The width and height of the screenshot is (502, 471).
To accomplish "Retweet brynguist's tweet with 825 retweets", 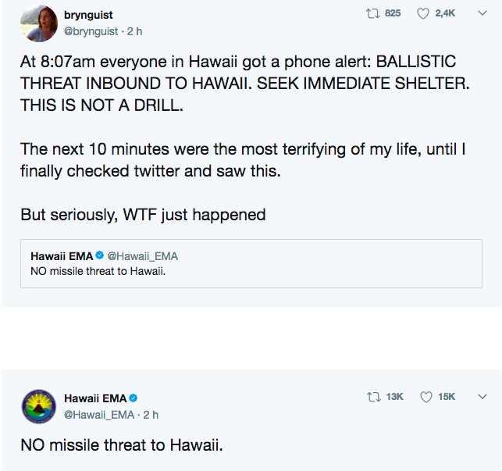I will point(372,13).
